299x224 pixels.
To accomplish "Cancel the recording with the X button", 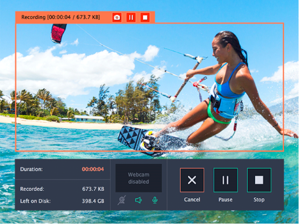I will coord(192,180).
